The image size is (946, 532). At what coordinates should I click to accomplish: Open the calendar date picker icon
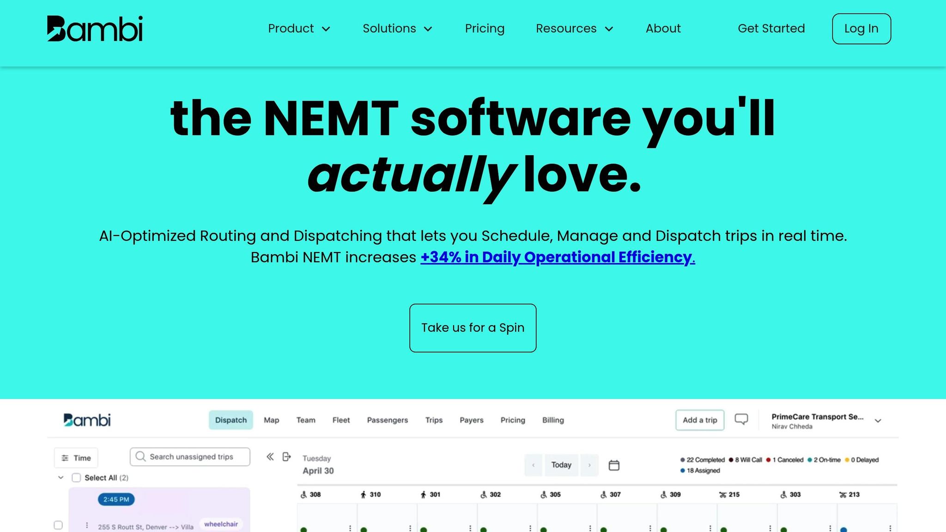click(x=614, y=465)
